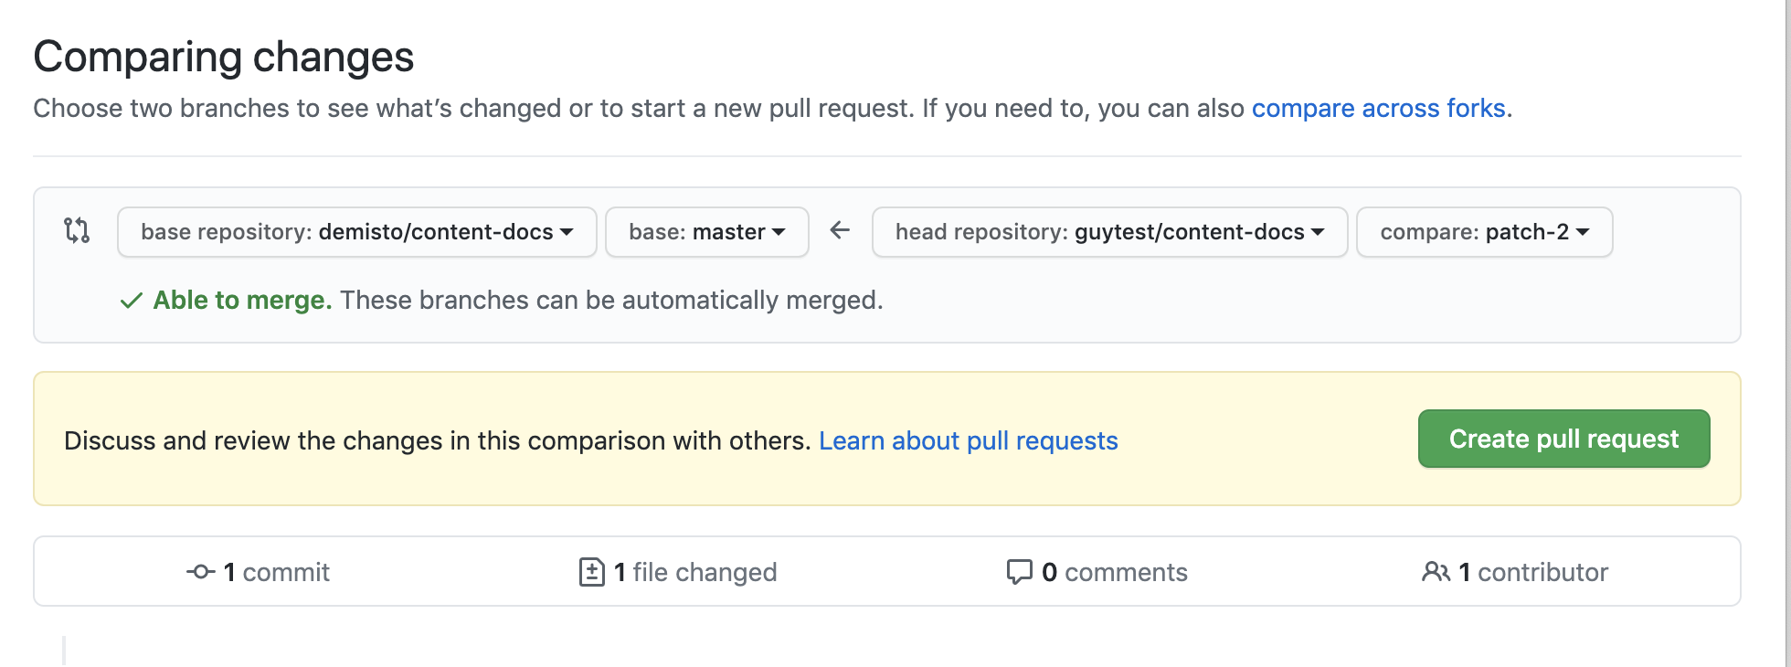
Task: Click the contributor people icon
Action: click(1436, 572)
